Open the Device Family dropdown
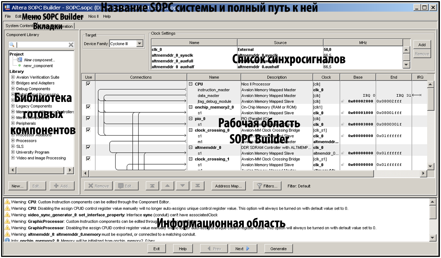The width and height of the screenshot is (441, 258). [x=140, y=44]
